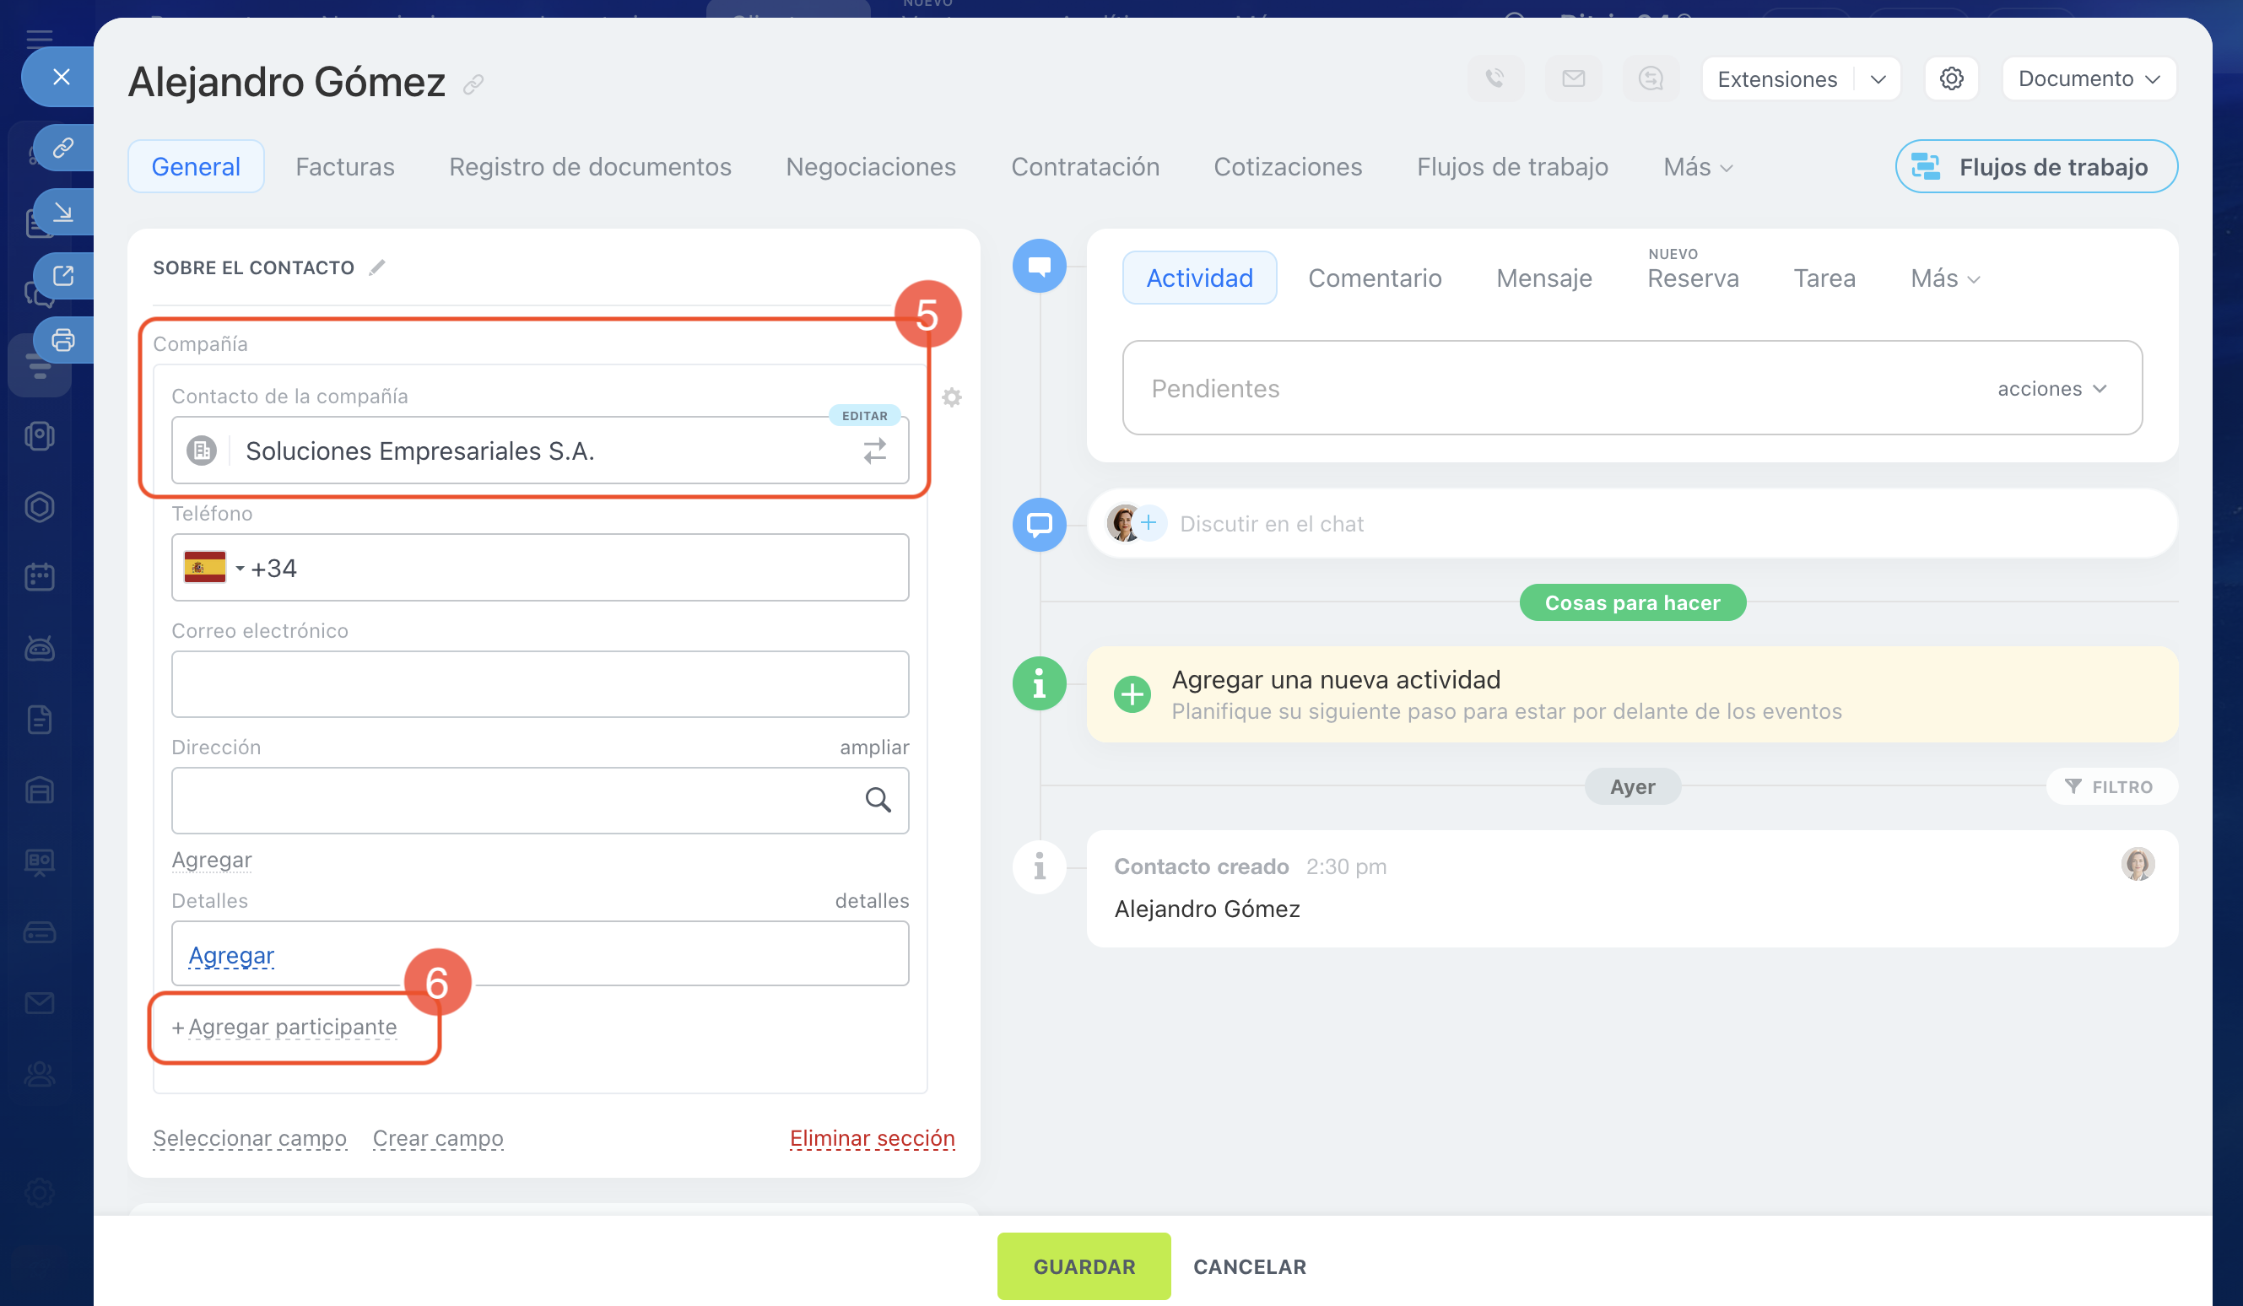Click into the Correo electrónico input field
The width and height of the screenshot is (2243, 1306).
[539, 683]
